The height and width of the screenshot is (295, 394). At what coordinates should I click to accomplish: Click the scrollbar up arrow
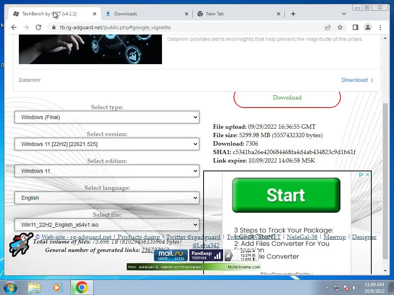coord(385,38)
